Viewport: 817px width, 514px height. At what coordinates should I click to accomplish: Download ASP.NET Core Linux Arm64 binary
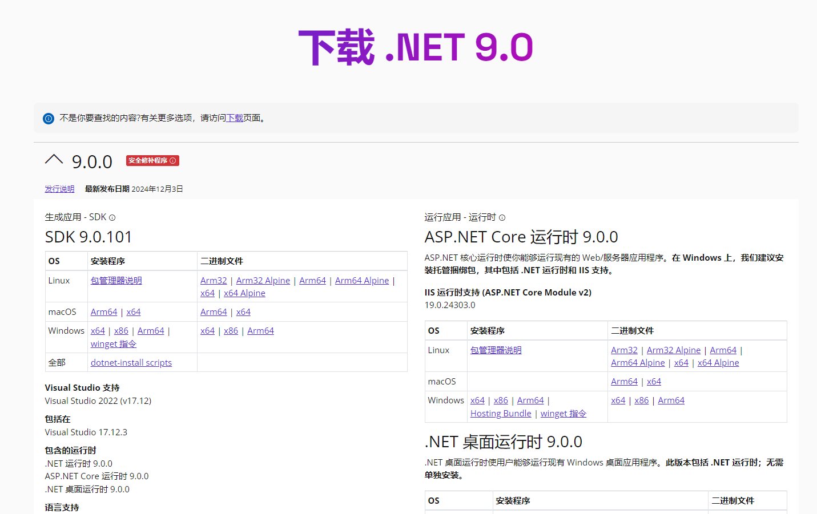click(x=723, y=350)
